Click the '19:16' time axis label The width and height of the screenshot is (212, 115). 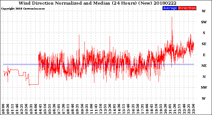(x=156, y=109)
